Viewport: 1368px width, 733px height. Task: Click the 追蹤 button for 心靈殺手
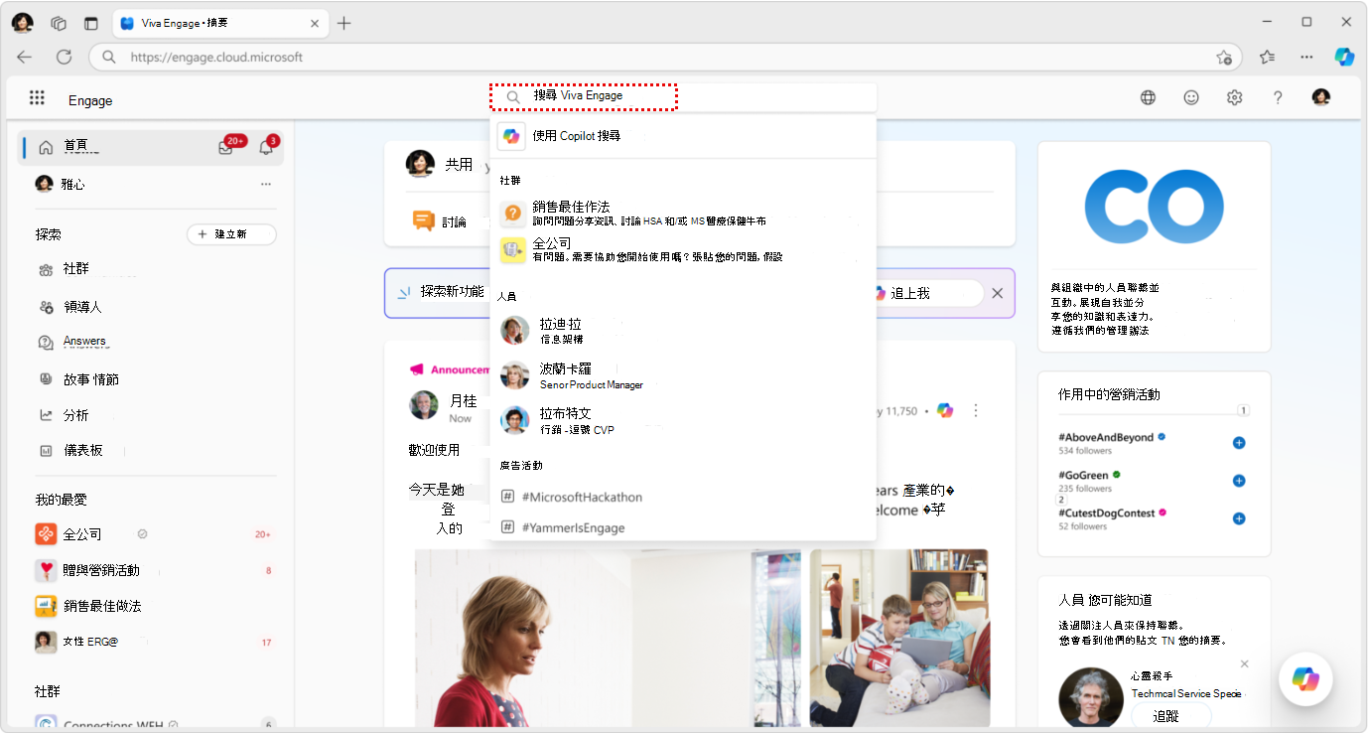[x=1171, y=715]
